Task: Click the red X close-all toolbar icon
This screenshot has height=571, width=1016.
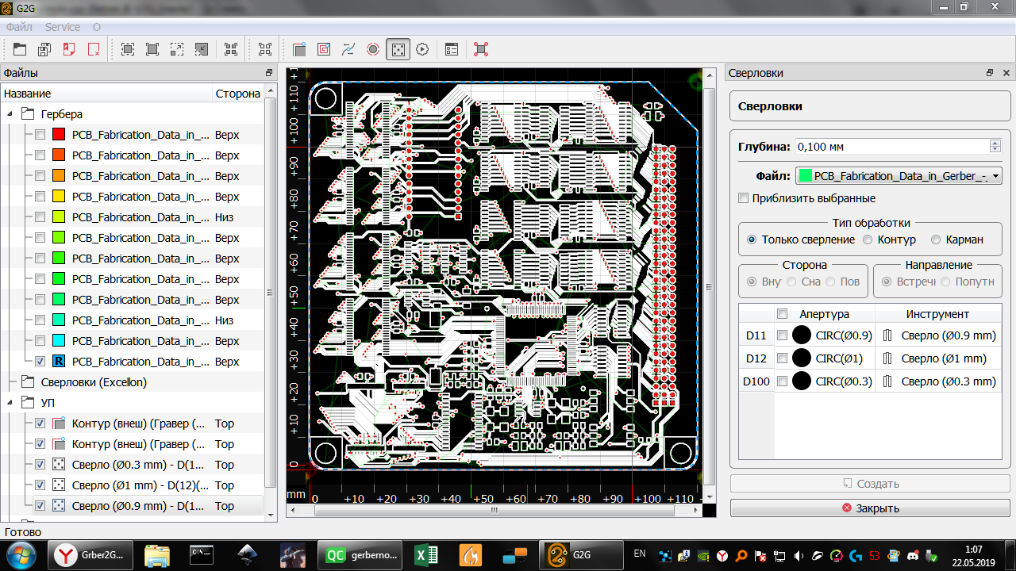Action: (94, 49)
